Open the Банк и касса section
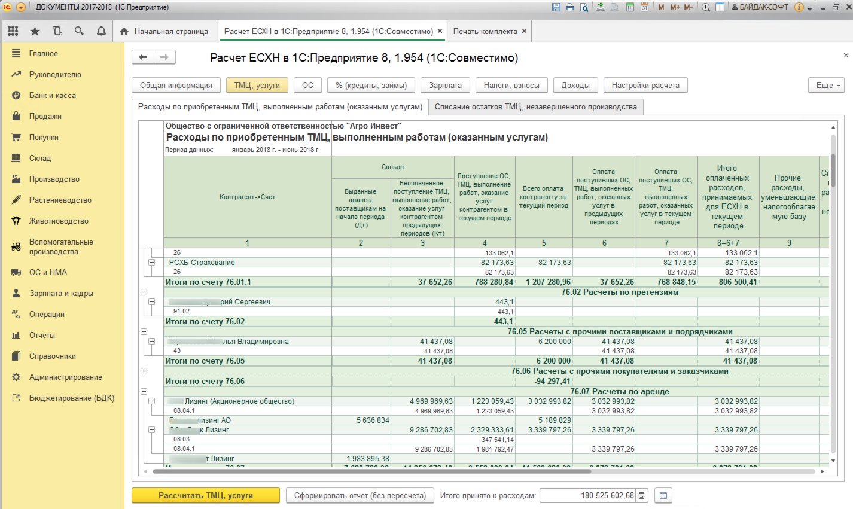The height and width of the screenshot is (509, 853). [x=62, y=95]
